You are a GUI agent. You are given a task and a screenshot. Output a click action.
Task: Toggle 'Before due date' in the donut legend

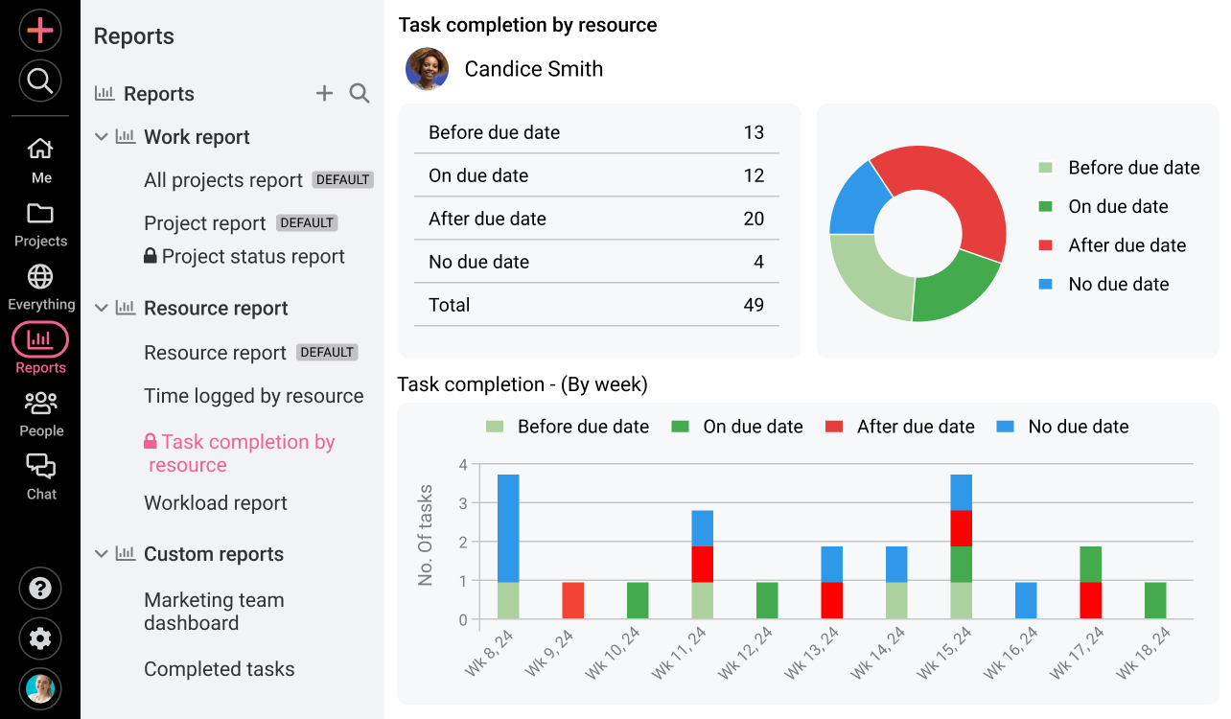[x=1132, y=167]
